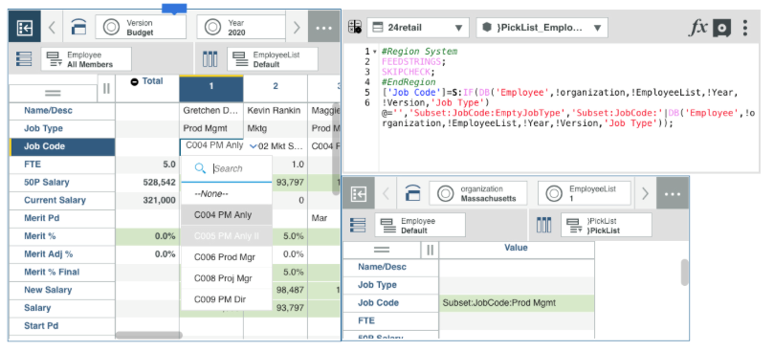This screenshot has height=351, width=774.
Task: Click the rule check icon beside 24retail
Action: (354, 27)
